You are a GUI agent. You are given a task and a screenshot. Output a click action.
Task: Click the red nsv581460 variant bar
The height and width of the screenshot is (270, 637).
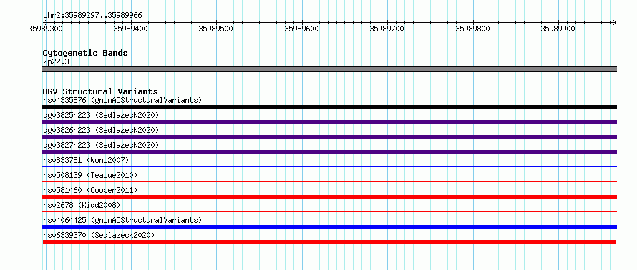tap(330, 197)
